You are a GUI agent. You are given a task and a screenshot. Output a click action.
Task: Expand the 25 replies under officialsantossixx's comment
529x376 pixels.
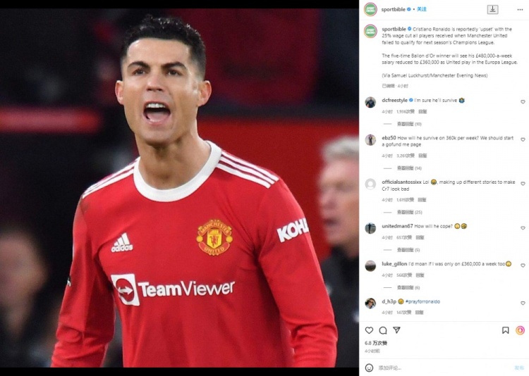410,212
